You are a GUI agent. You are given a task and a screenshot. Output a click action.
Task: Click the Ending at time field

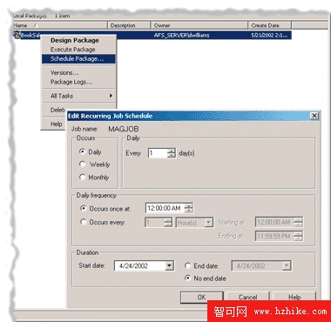point(274,236)
